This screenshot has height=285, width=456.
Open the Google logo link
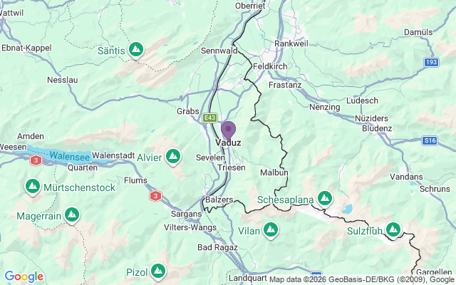pos(24,276)
